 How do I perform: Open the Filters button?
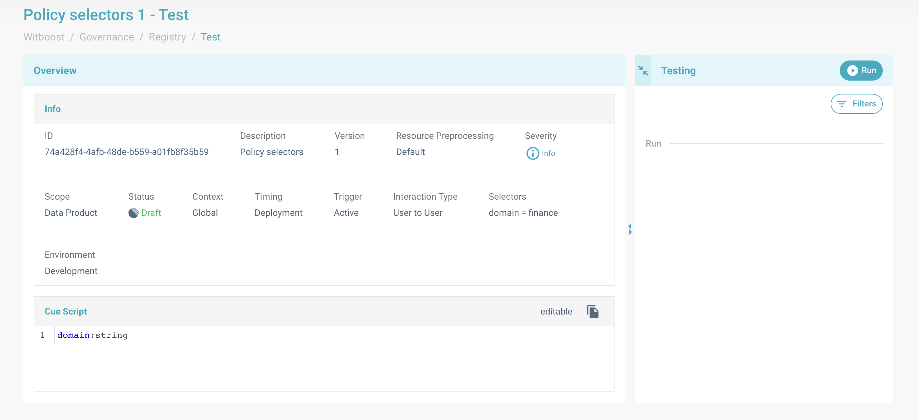(x=856, y=104)
